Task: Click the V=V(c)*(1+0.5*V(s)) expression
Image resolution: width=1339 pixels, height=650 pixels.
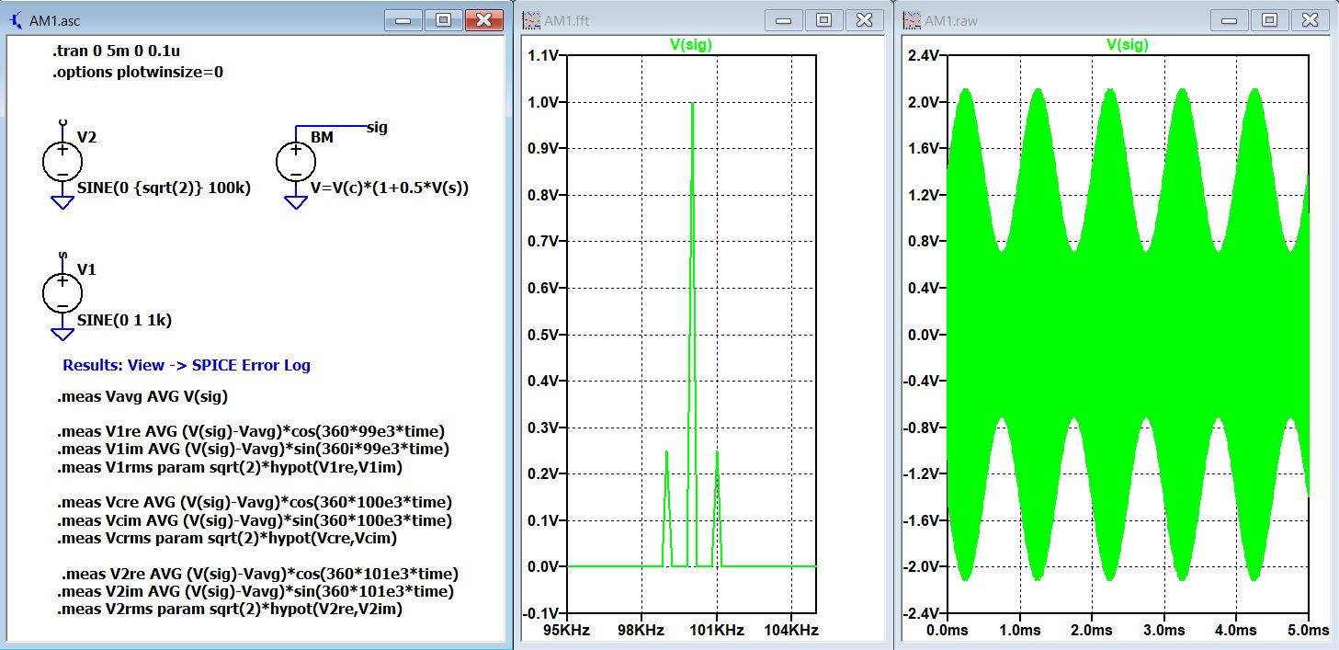Action: point(391,188)
